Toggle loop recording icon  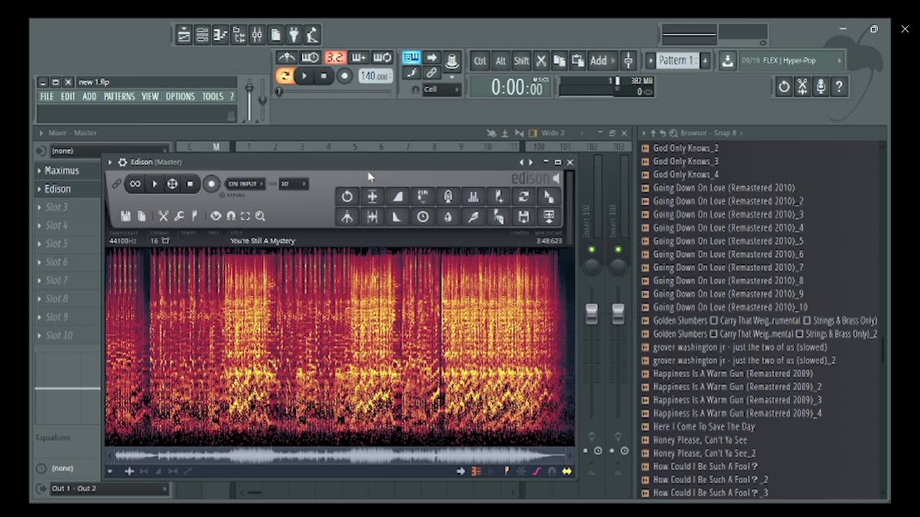[382, 58]
